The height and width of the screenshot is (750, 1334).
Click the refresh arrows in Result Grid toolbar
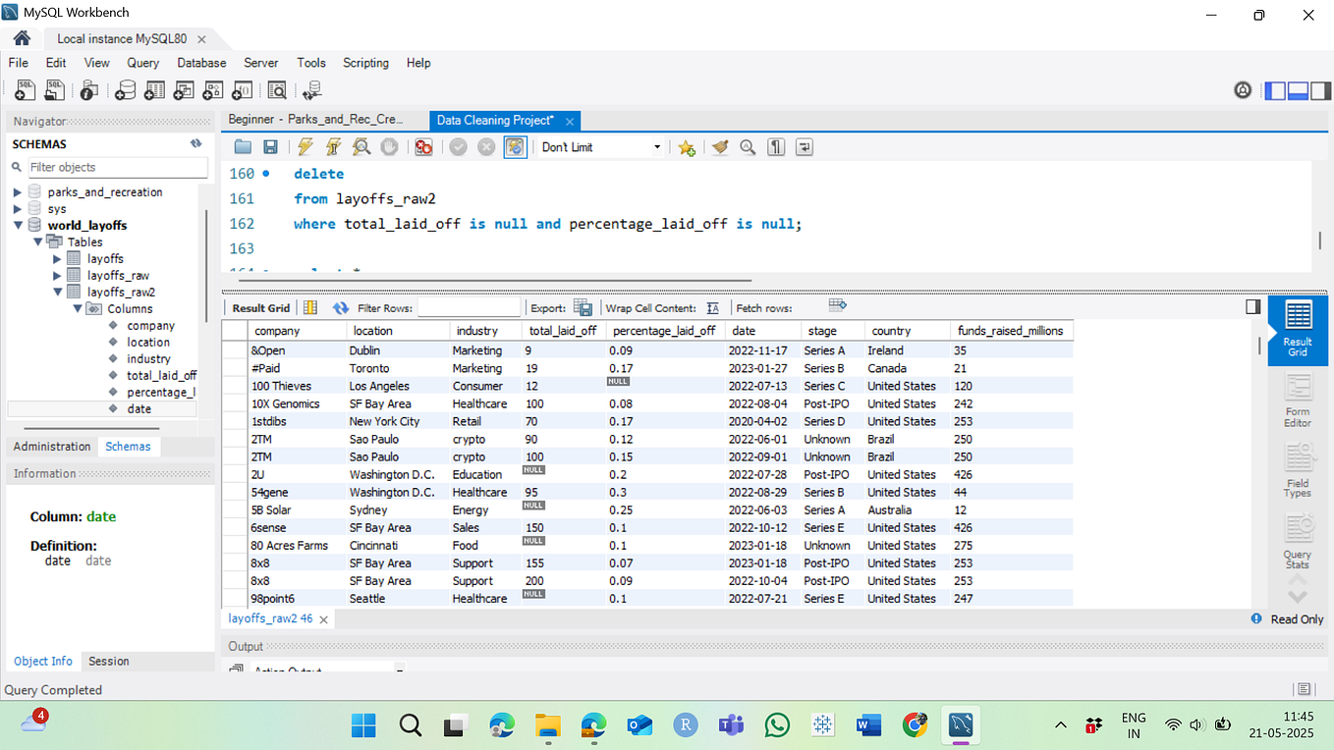coord(341,307)
